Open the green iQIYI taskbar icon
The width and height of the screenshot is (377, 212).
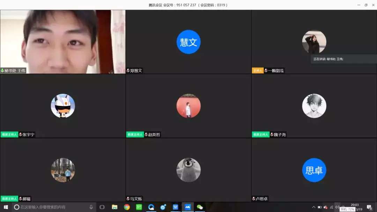[x=139, y=207]
